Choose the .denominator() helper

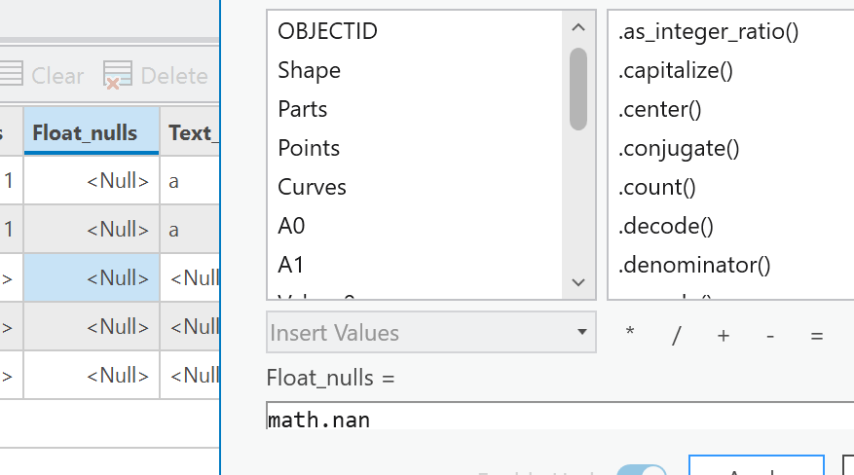(x=693, y=265)
